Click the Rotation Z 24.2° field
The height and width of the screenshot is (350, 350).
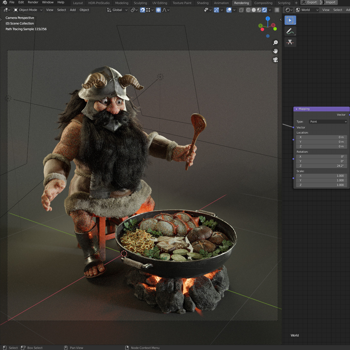pyautogui.click(x=321, y=166)
